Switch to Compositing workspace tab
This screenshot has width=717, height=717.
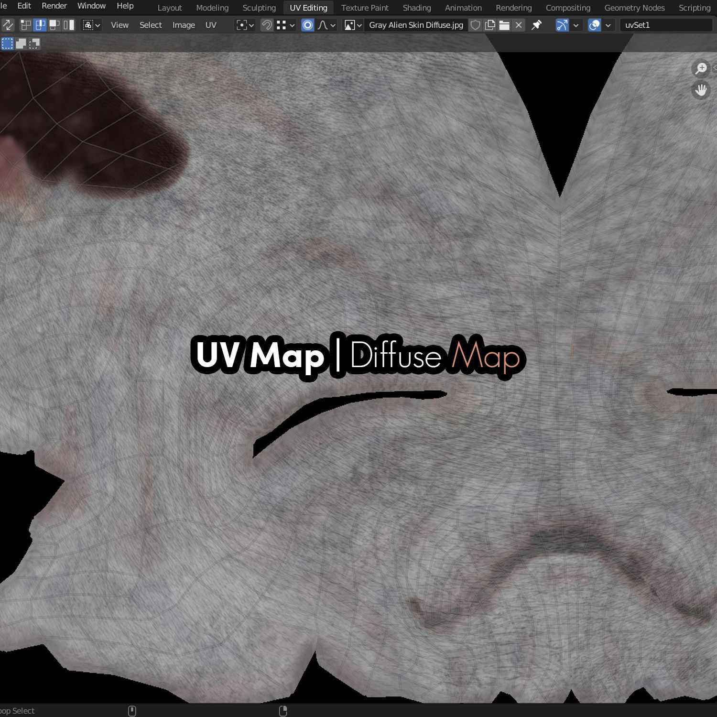tap(568, 8)
